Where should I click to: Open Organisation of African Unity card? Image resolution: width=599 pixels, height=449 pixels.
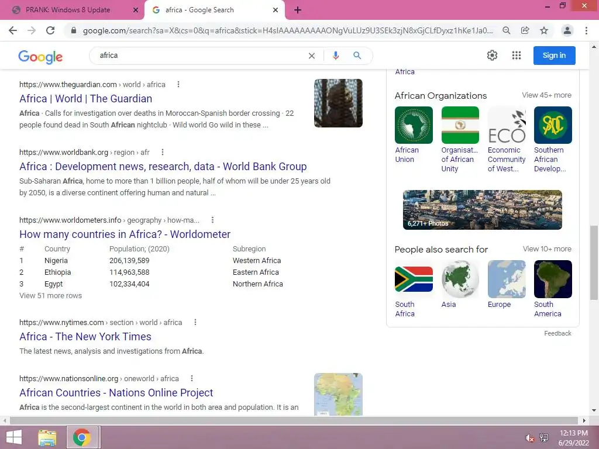point(460,140)
